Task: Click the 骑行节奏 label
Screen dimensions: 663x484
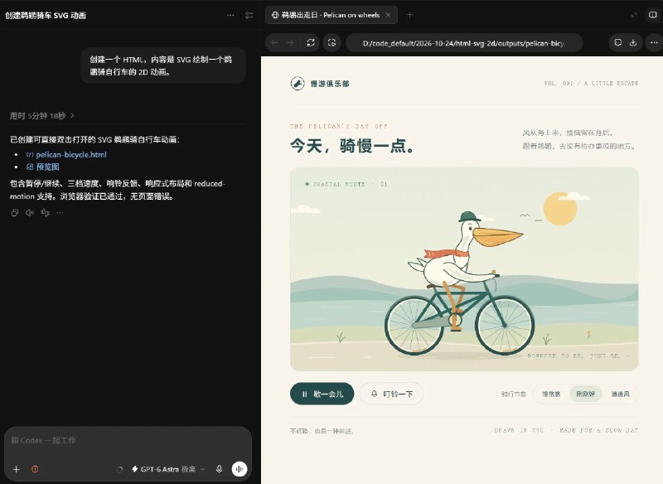Action: click(x=514, y=394)
